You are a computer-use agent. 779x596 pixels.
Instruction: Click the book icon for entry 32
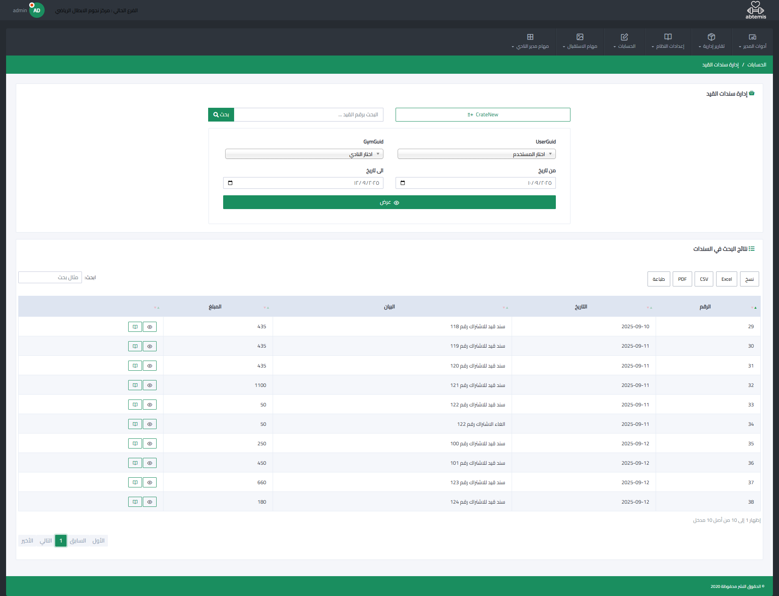(135, 385)
